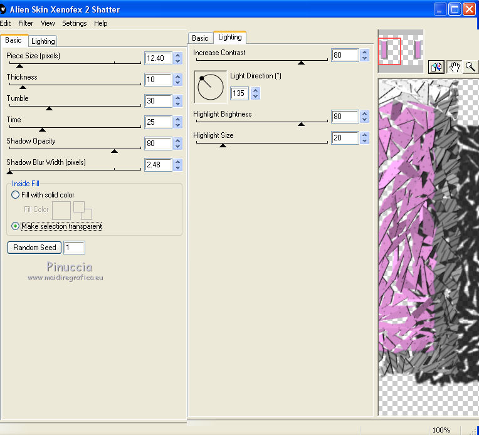Open the View menu
This screenshot has height=435, width=479.
(x=48, y=23)
